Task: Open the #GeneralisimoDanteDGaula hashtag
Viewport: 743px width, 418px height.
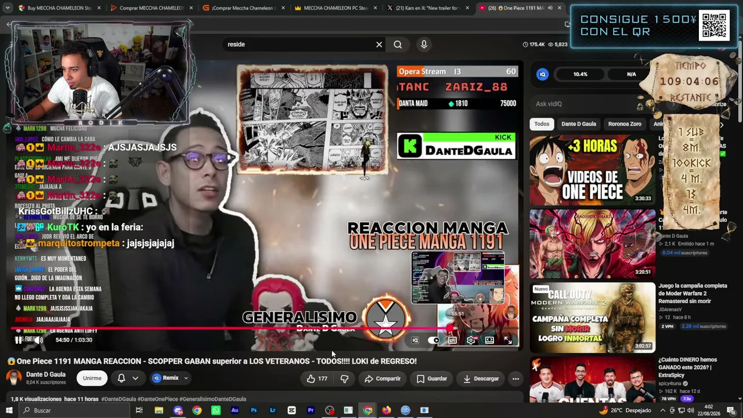Action: coord(213,399)
